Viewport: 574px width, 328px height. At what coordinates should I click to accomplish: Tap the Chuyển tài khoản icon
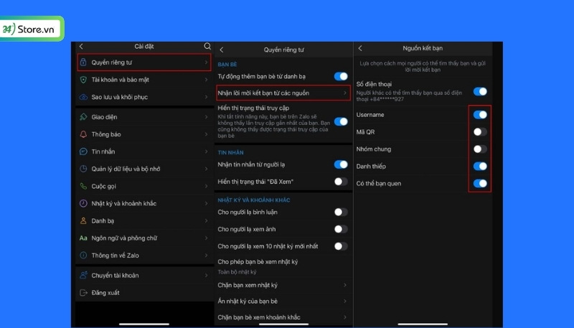pyautogui.click(x=83, y=275)
